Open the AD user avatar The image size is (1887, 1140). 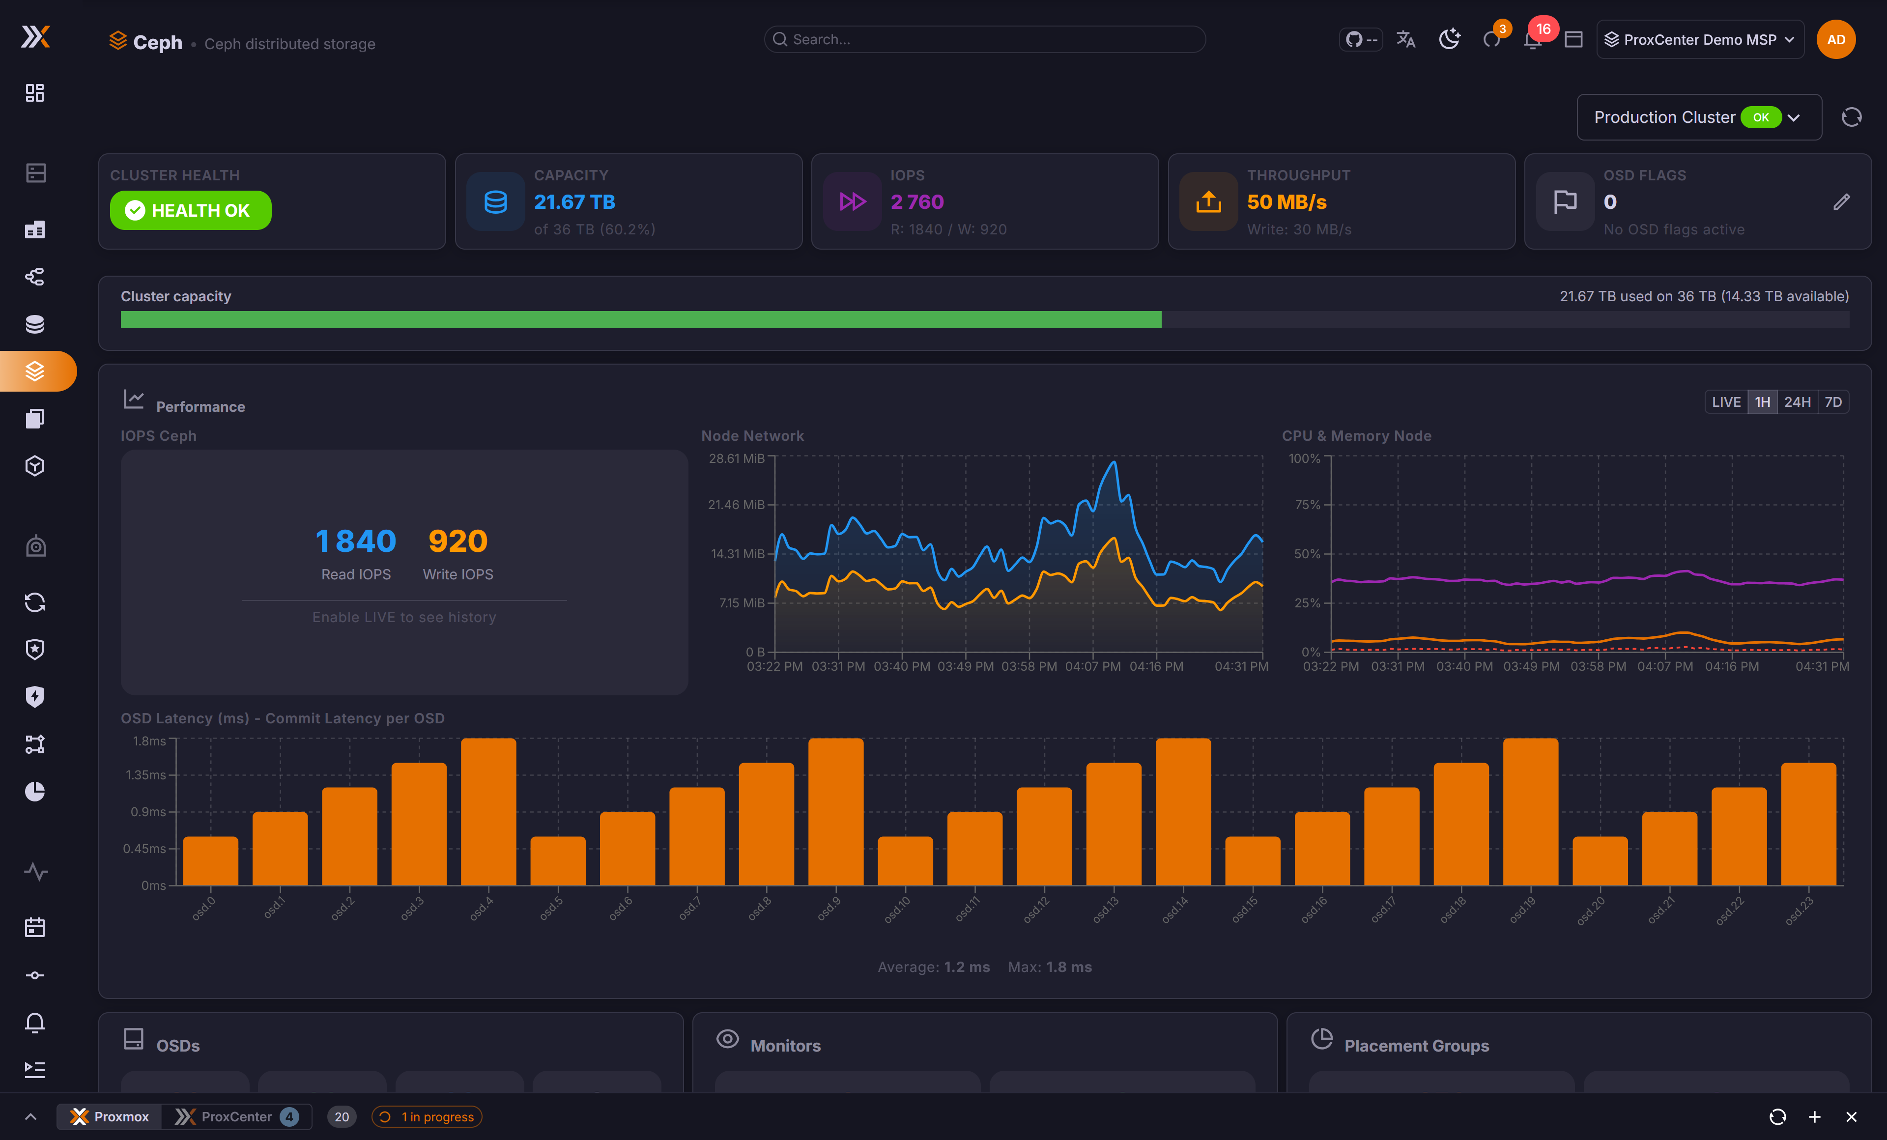[x=1836, y=39]
